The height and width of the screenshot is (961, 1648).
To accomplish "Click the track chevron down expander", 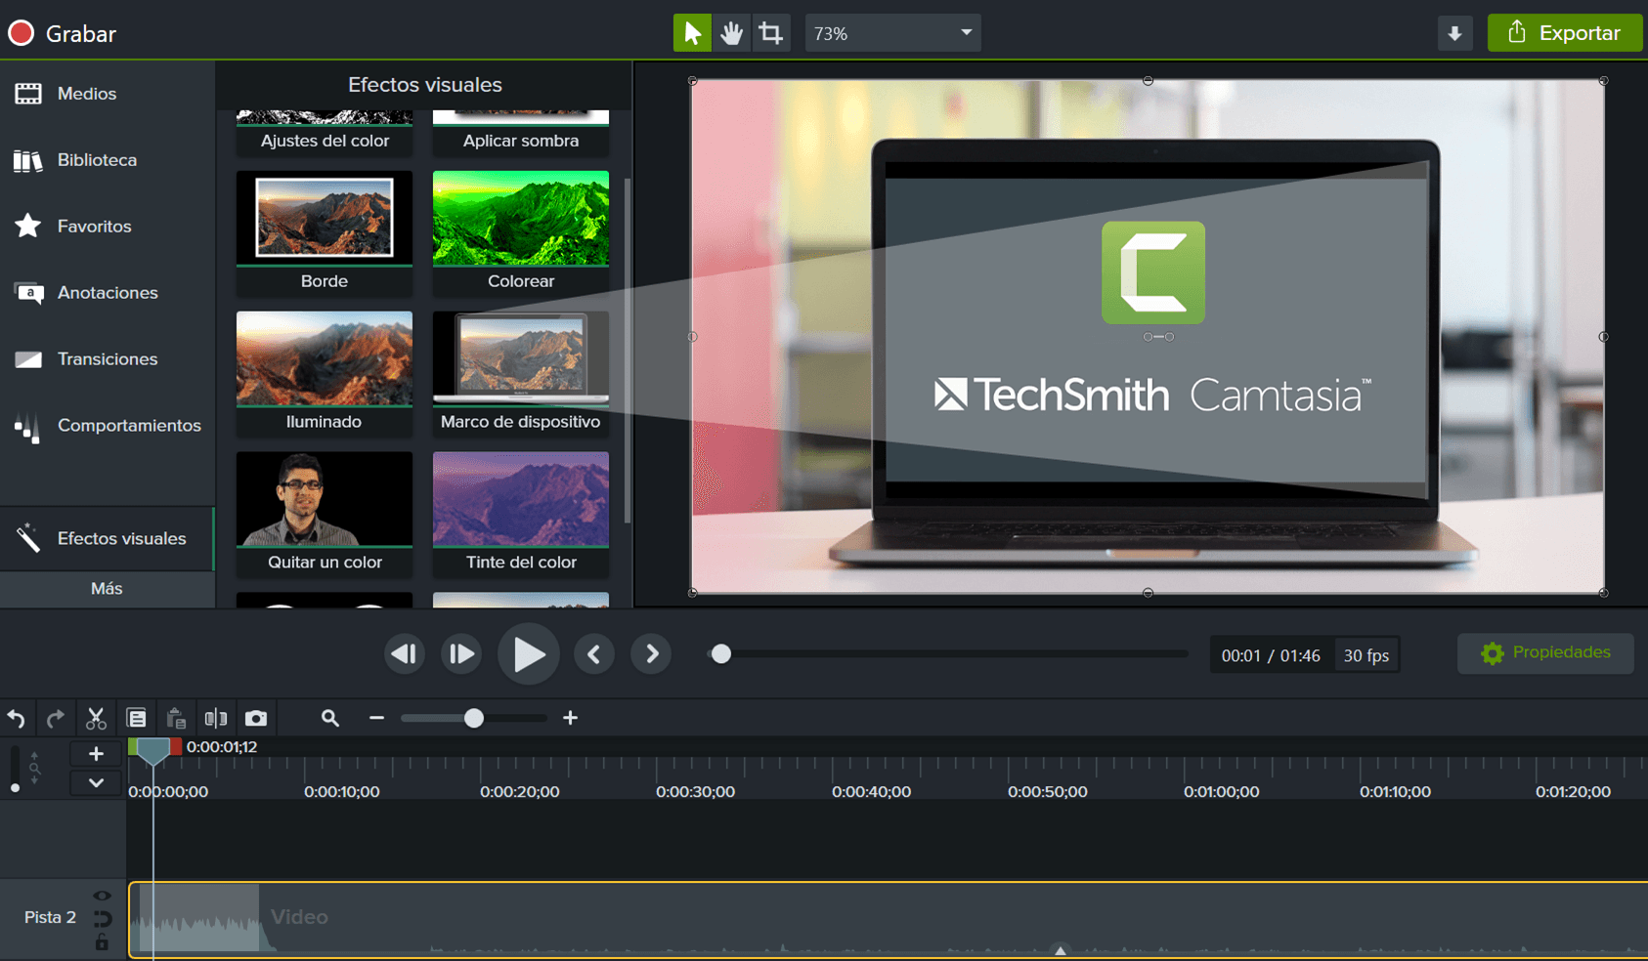I will click(96, 783).
